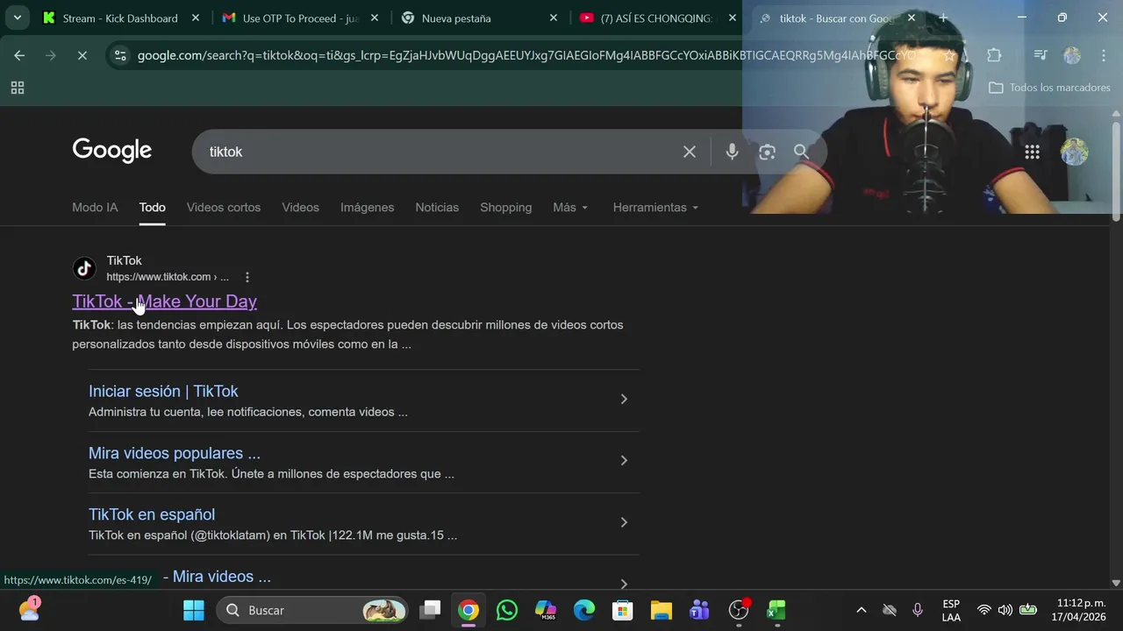This screenshot has width=1123, height=631.
Task: Open the Todos los marcadores folder
Action: [x=1049, y=88]
